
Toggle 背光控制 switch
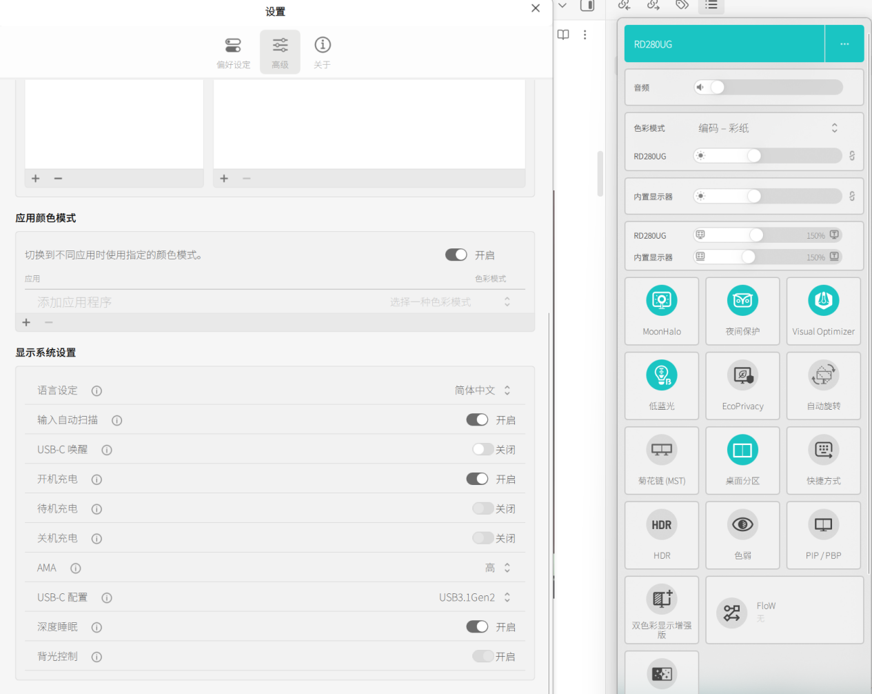[x=483, y=656]
